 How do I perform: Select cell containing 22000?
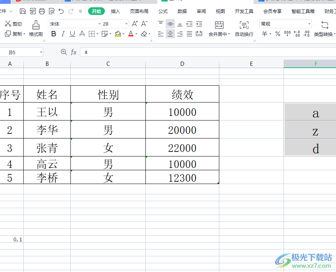tap(183, 147)
